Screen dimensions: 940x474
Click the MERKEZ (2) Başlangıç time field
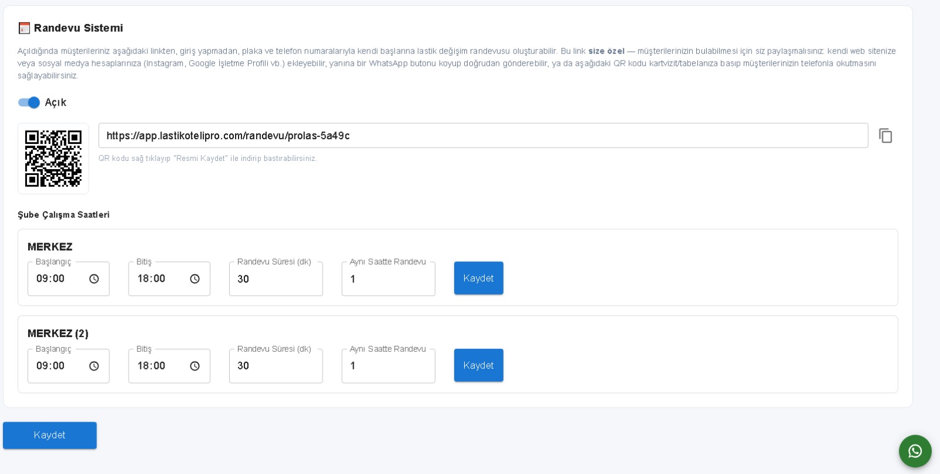[x=68, y=366]
